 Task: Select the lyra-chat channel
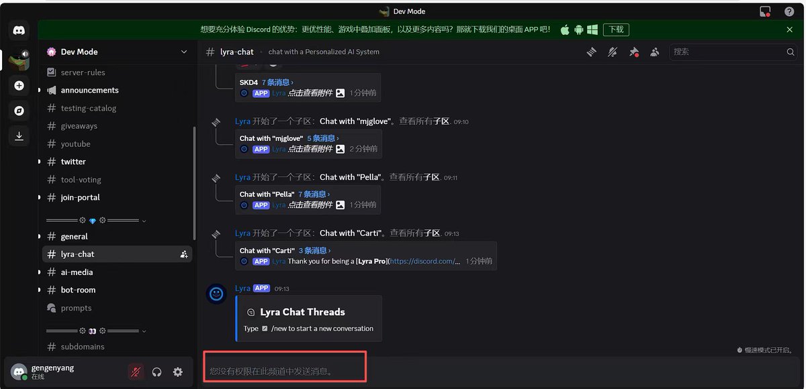coord(116,254)
